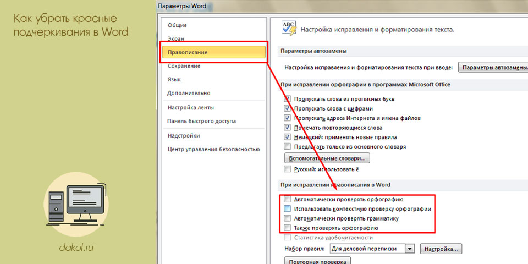Click the Повторная проверка button
This screenshot has height=264, width=528.
click(317, 261)
